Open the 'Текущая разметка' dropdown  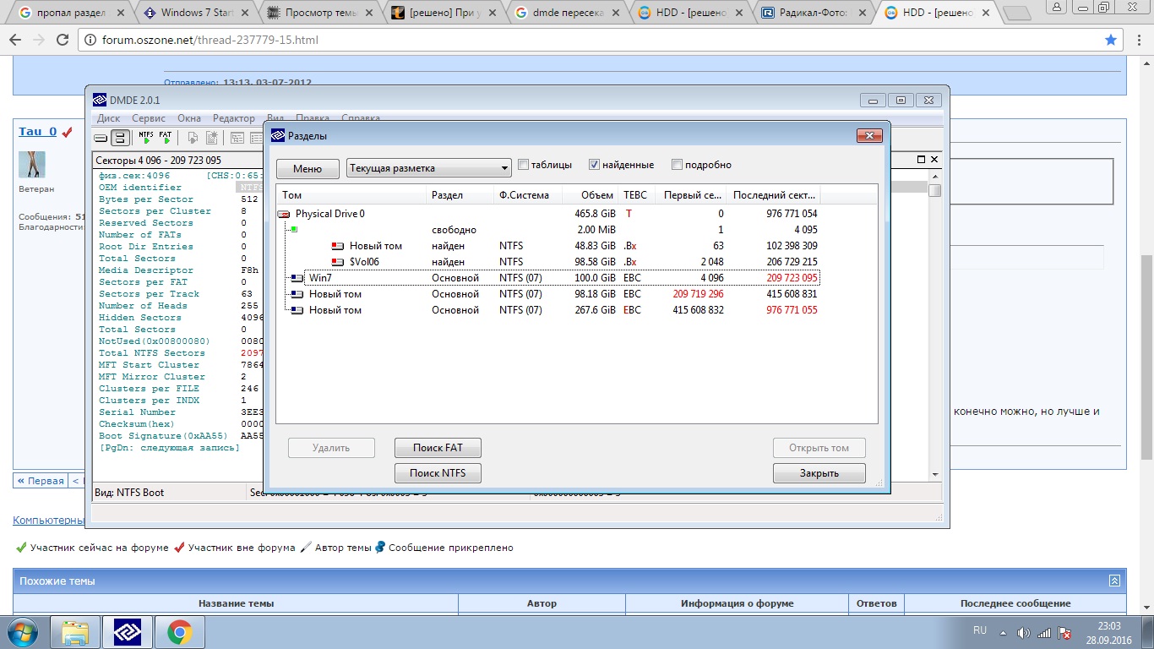click(x=429, y=168)
